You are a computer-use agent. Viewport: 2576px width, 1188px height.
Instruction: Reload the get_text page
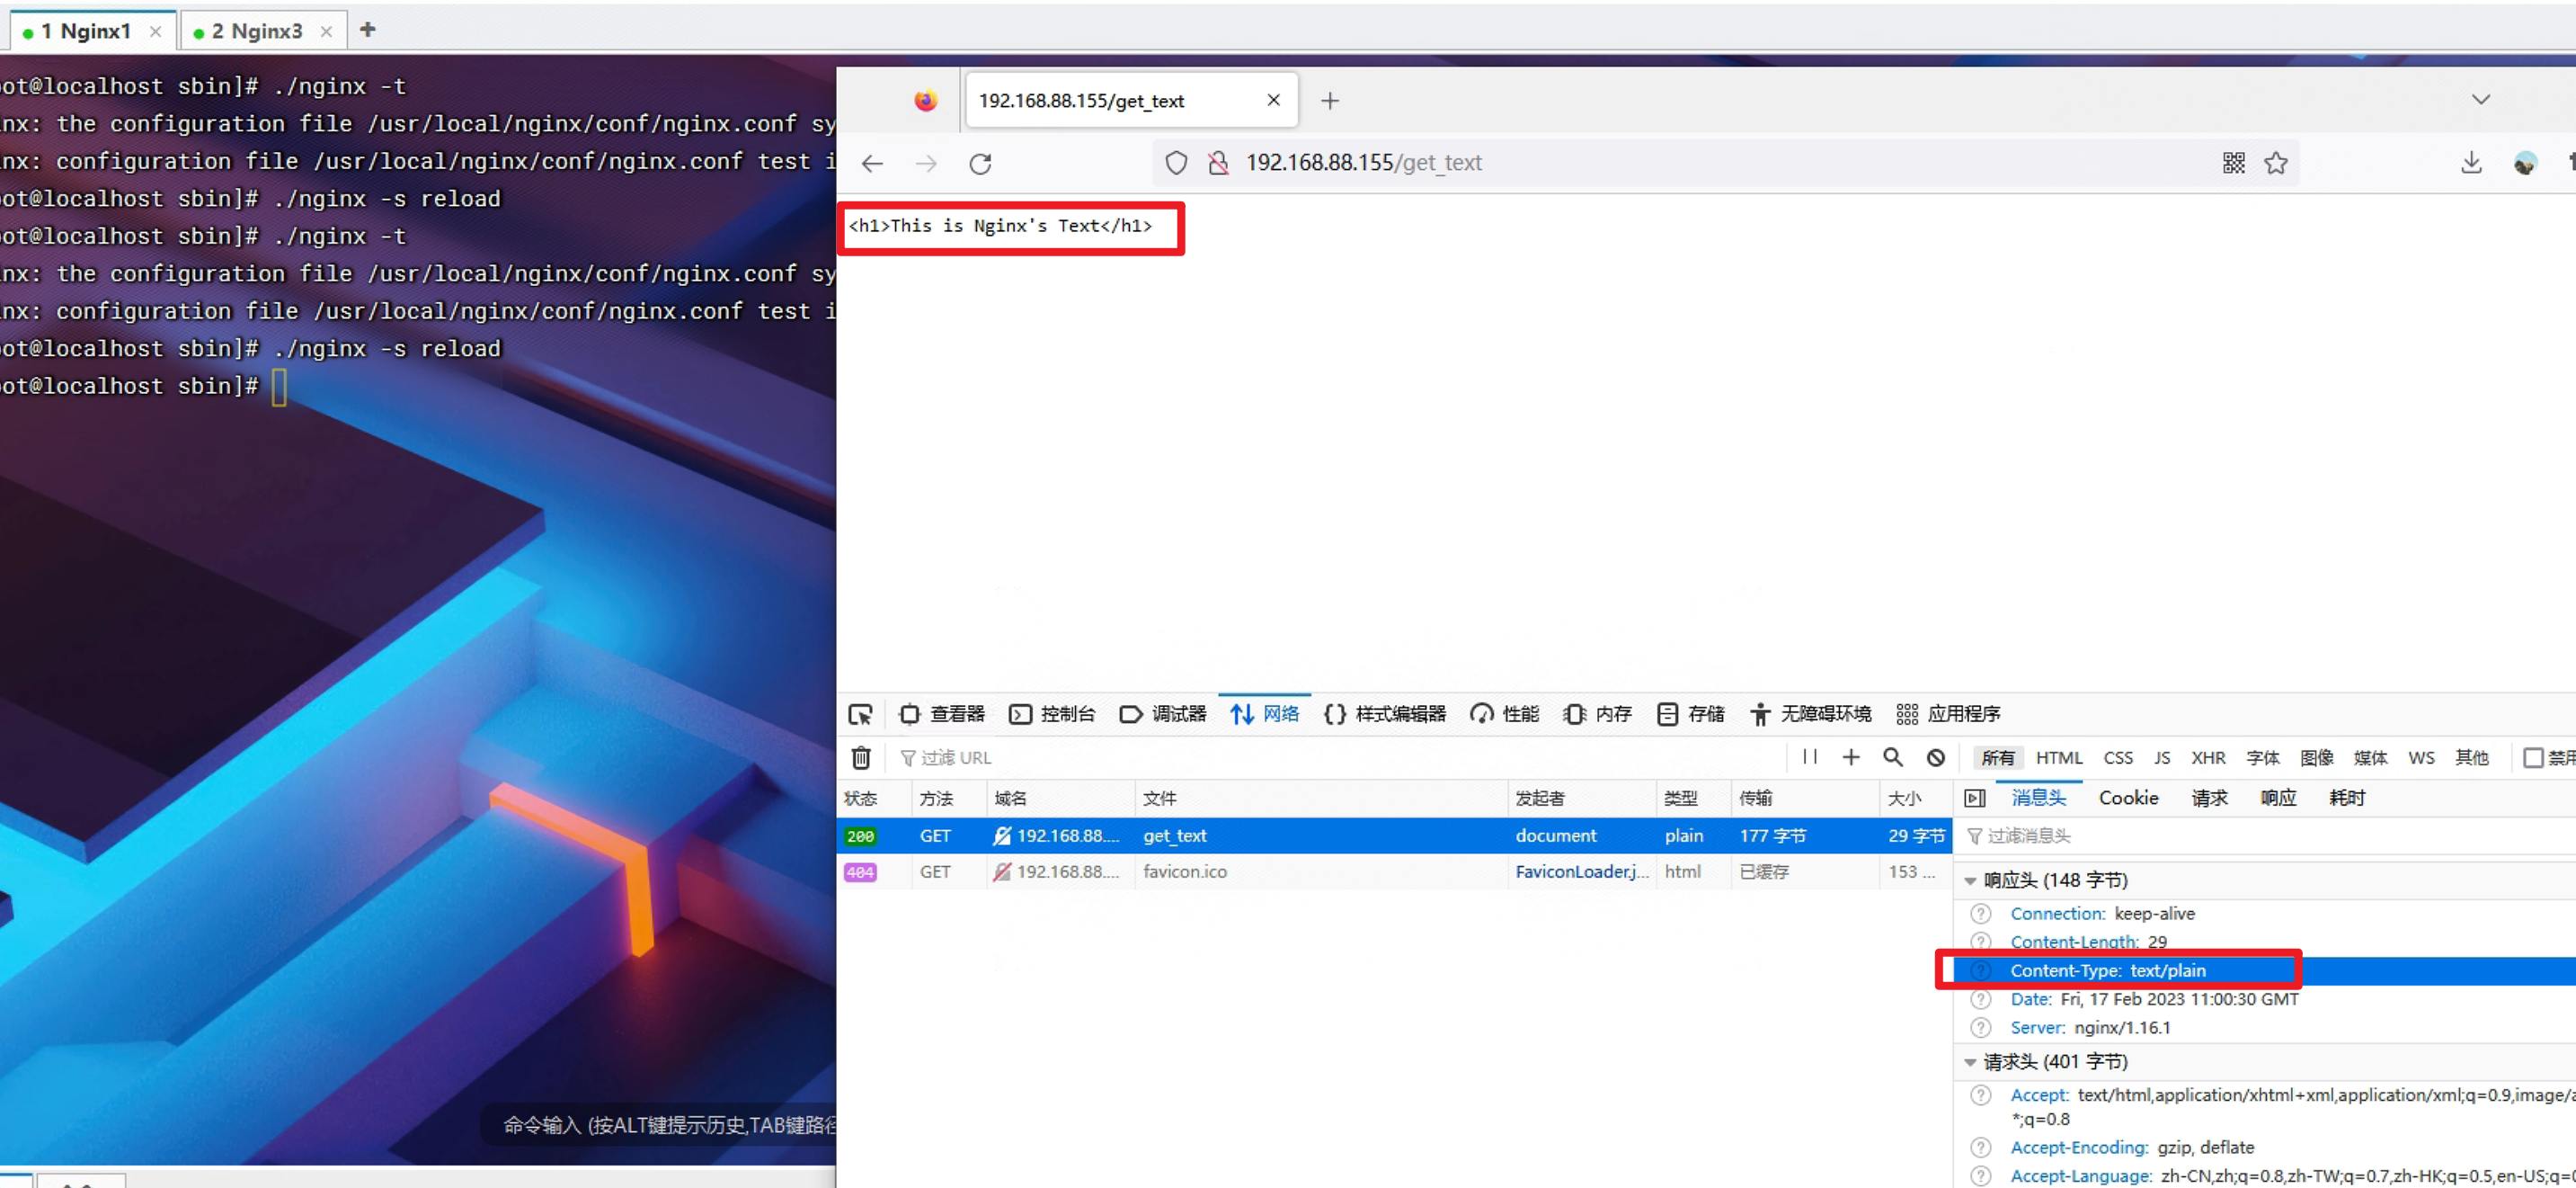tap(980, 163)
